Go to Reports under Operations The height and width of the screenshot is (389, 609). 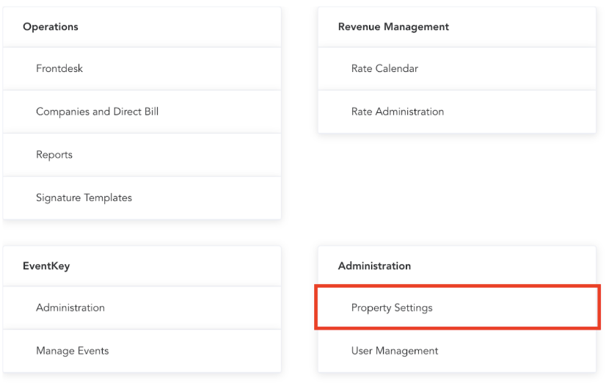pos(54,155)
